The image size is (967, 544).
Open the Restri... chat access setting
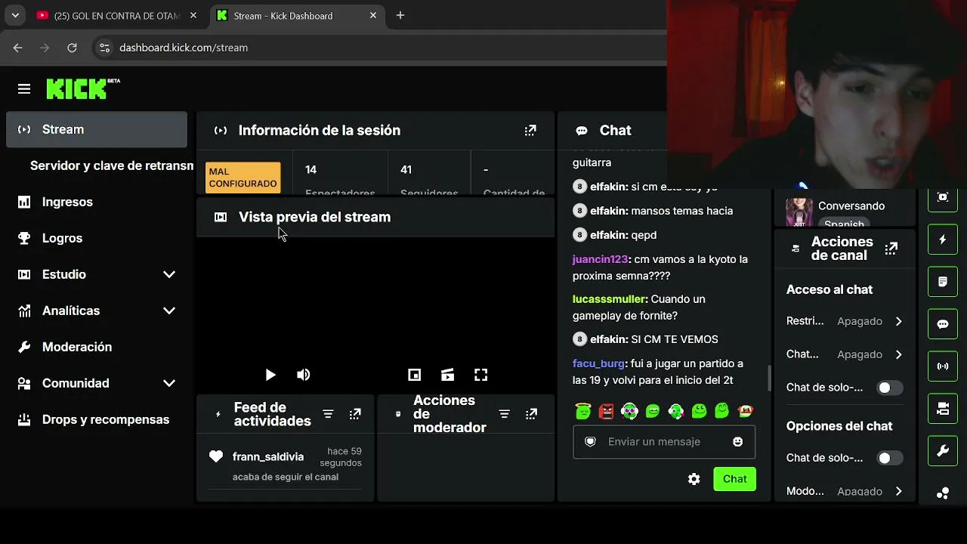pyautogui.click(x=845, y=321)
